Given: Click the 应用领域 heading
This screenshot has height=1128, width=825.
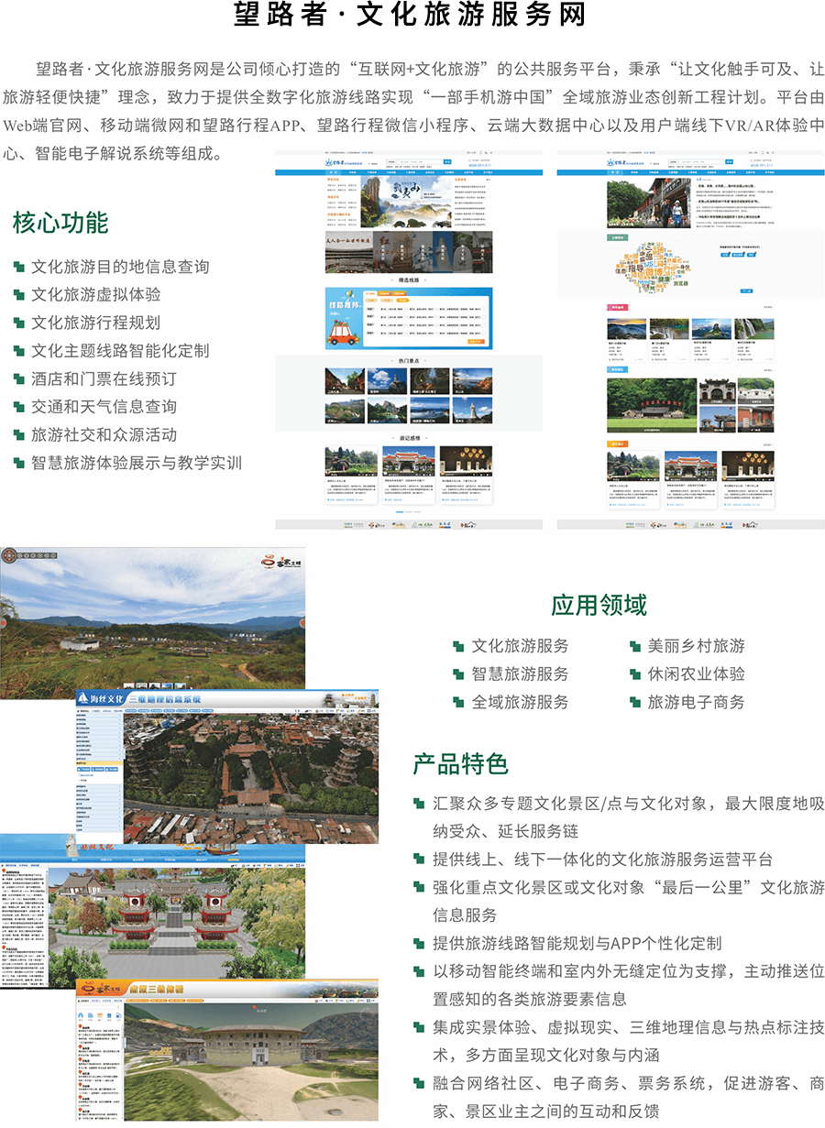Looking at the screenshot, I should pyautogui.click(x=599, y=605).
